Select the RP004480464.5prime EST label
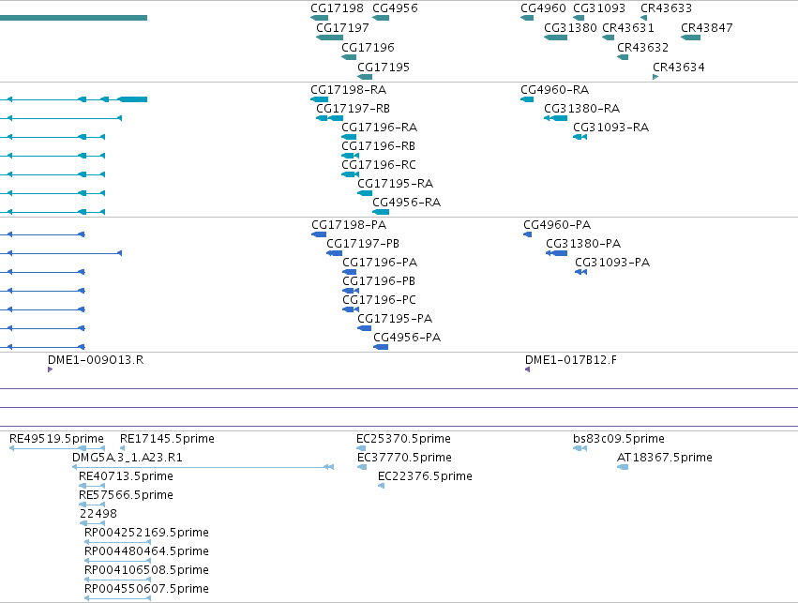798x603 pixels. tap(146, 551)
